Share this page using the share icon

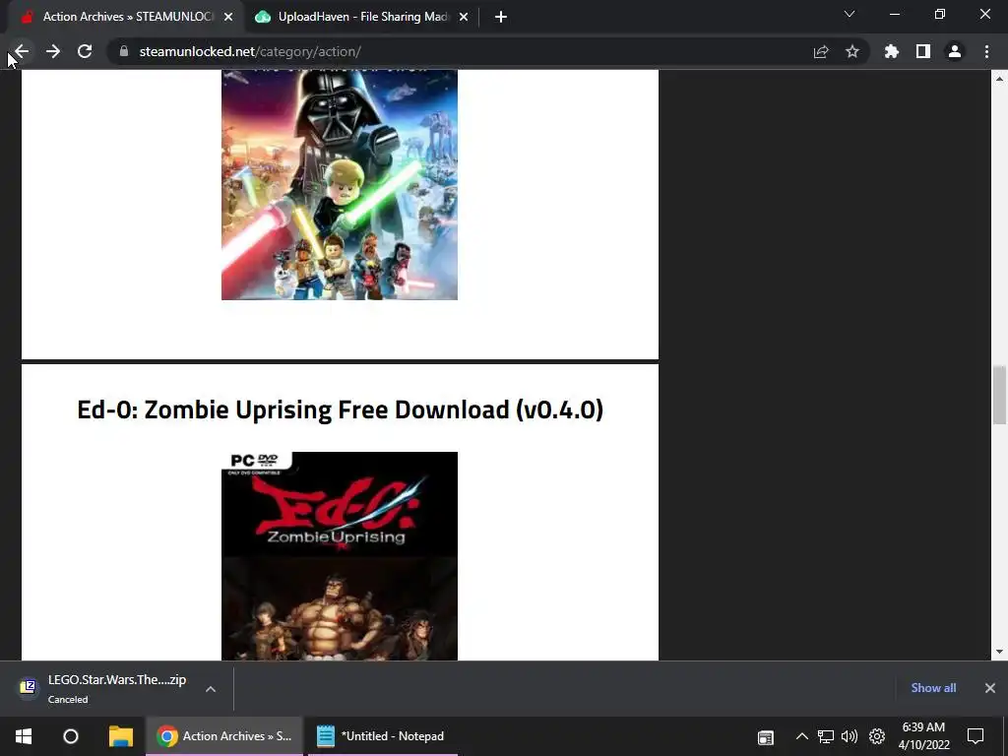821,51
